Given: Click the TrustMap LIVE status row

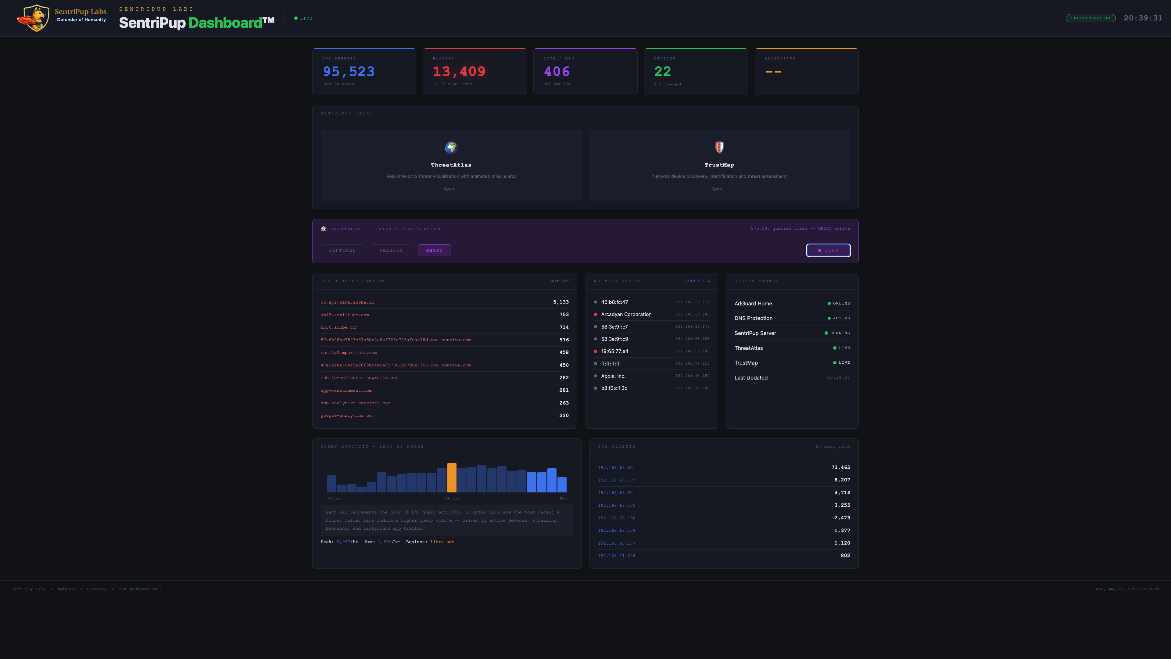Looking at the screenshot, I should click(792, 362).
